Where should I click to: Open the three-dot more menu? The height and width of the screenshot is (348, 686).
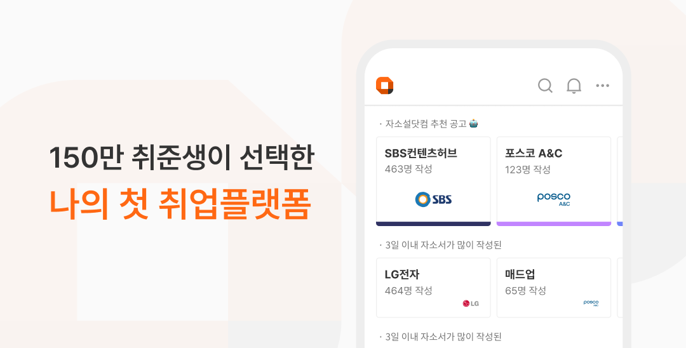(602, 86)
